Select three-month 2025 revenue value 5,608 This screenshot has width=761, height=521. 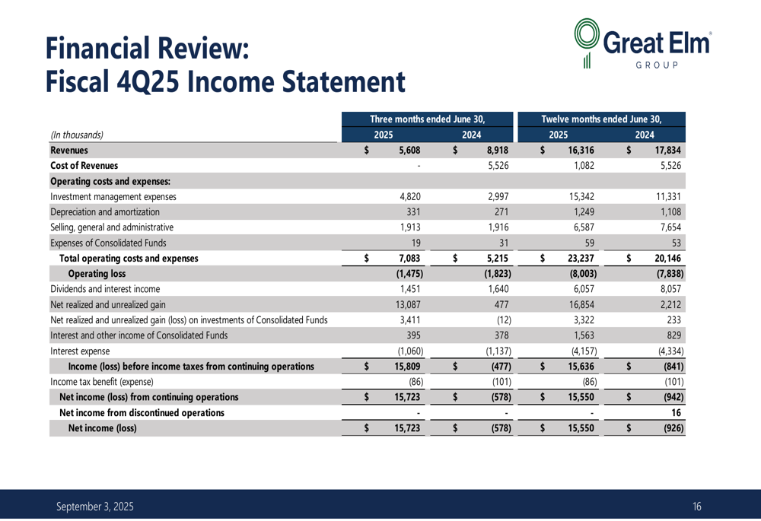[409, 151]
